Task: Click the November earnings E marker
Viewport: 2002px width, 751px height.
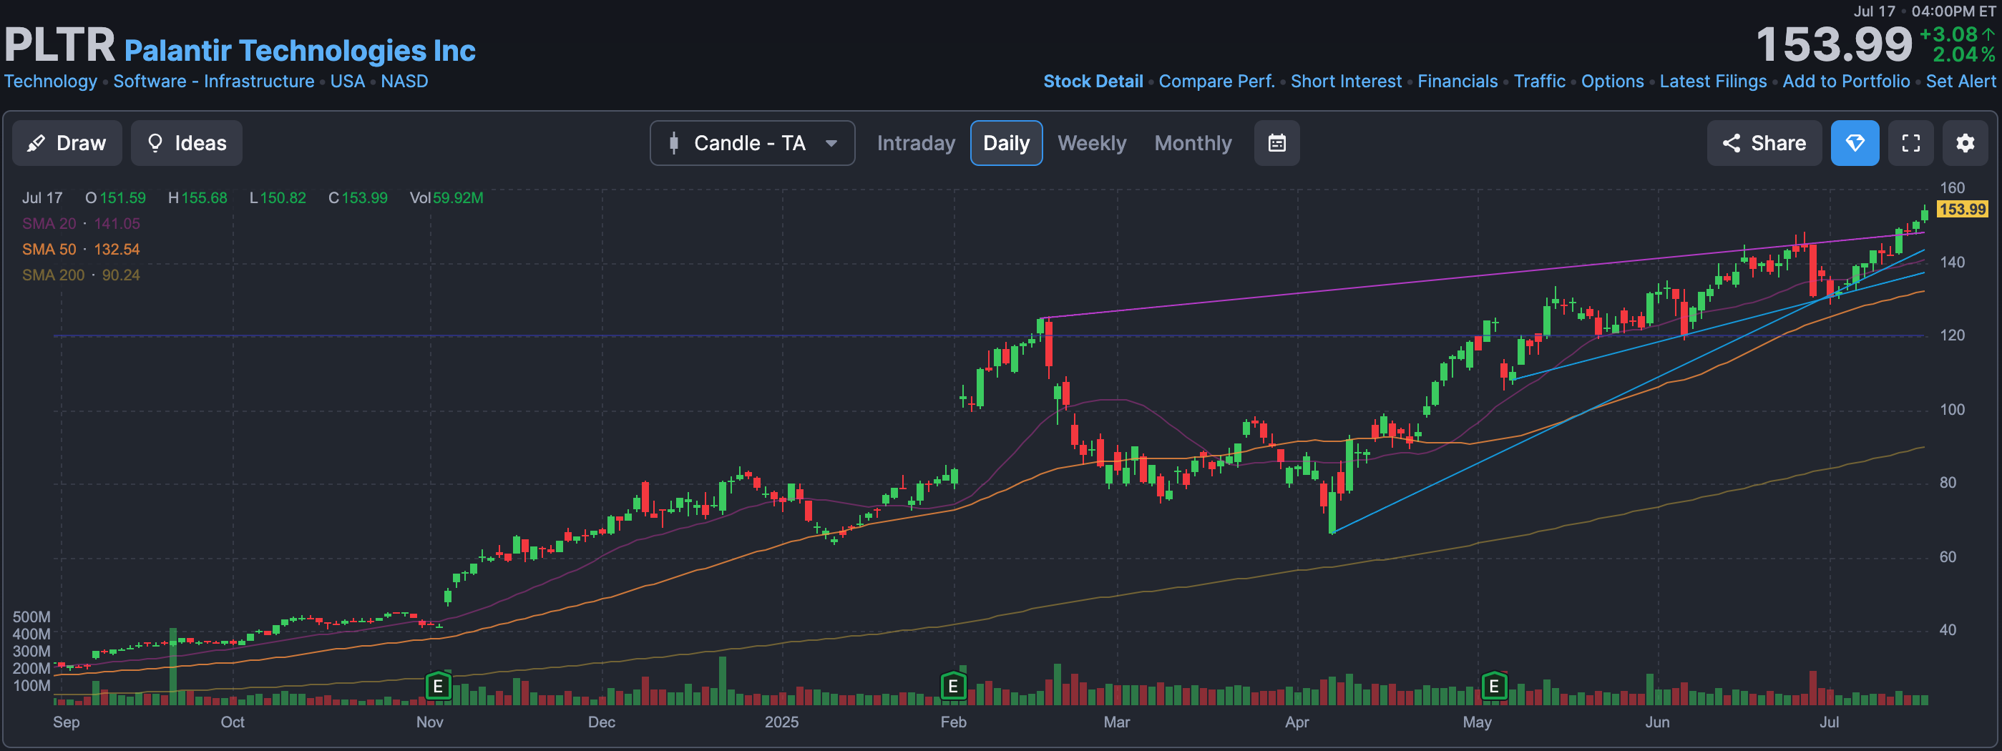Action: (439, 686)
